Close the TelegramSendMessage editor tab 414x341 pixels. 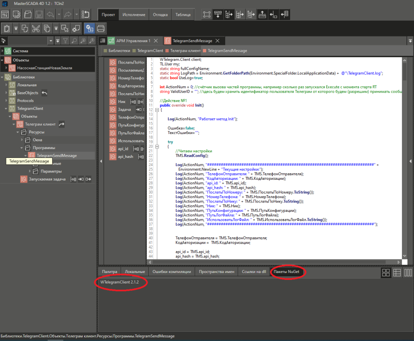tap(218, 41)
